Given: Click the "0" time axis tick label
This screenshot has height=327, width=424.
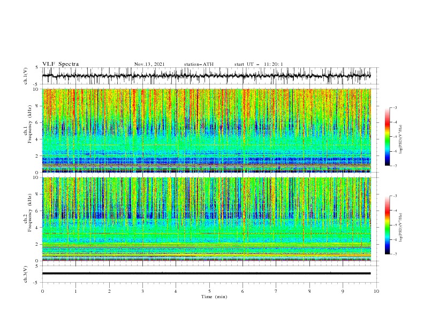Looking at the screenshot, I should click(x=42, y=291).
